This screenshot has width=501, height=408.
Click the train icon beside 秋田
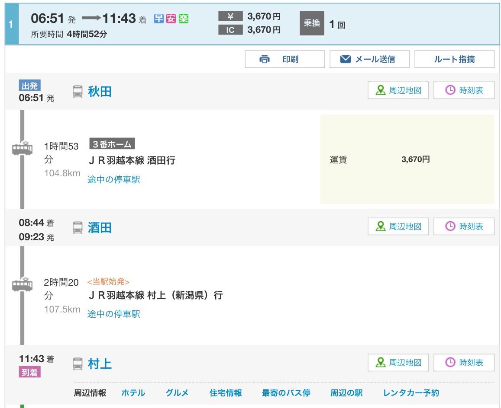pos(78,92)
